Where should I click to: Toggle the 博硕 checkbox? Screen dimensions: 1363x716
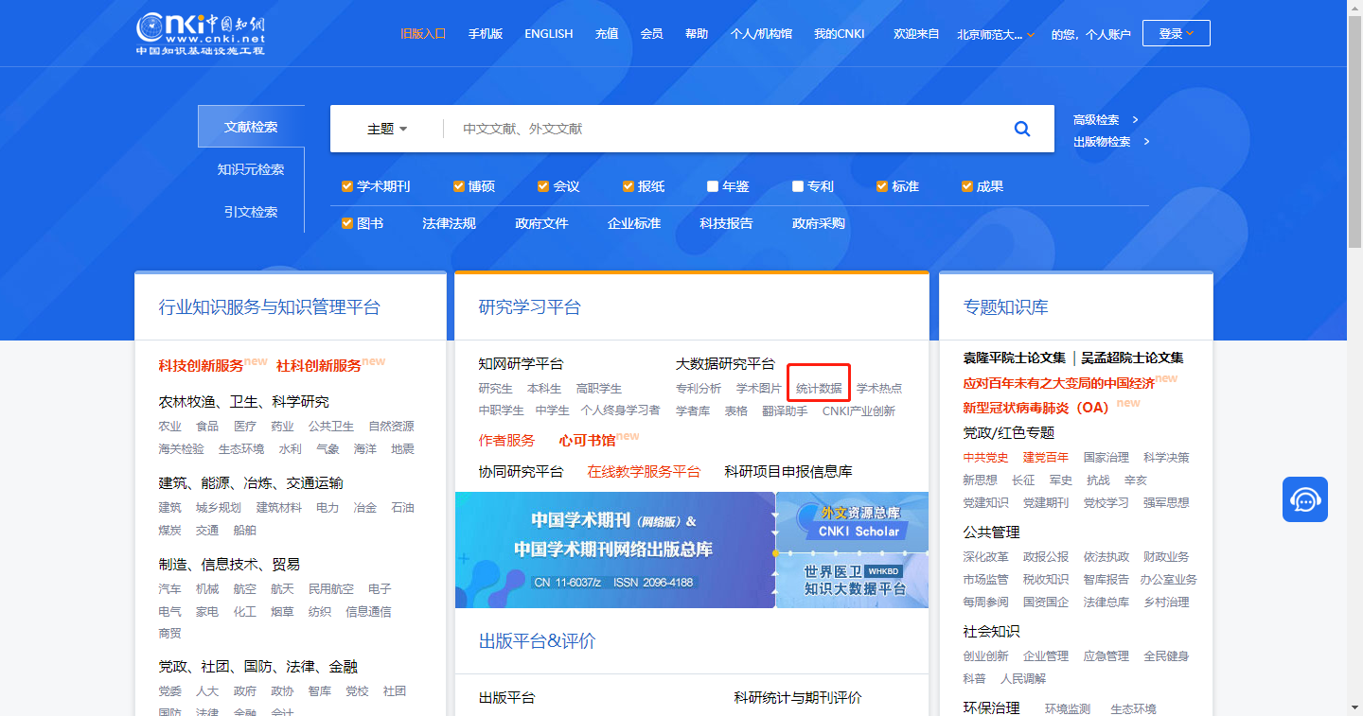click(x=459, y=186)
